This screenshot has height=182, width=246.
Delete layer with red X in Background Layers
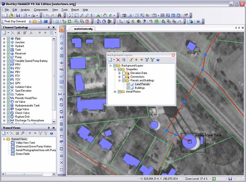tap(118, 60)
